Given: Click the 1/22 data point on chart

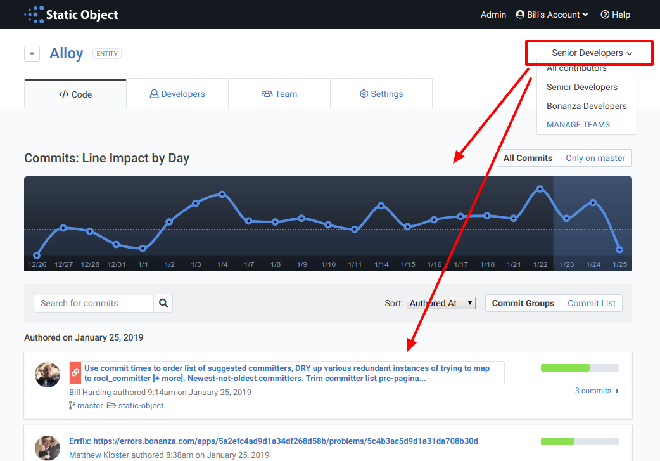Looking at the screenshot, I should [x=540, y=188].
